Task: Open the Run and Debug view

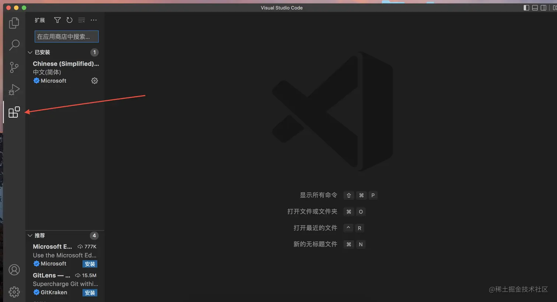Action: [14, 89]
